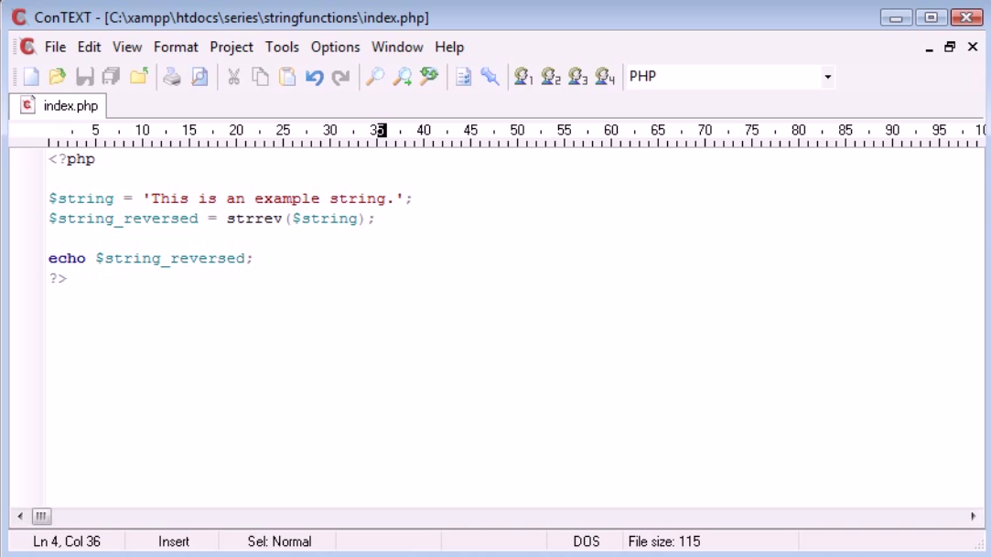Run user command F1
Image resolution: width=991 pixels, height=557 pixels.
[523, 77]
